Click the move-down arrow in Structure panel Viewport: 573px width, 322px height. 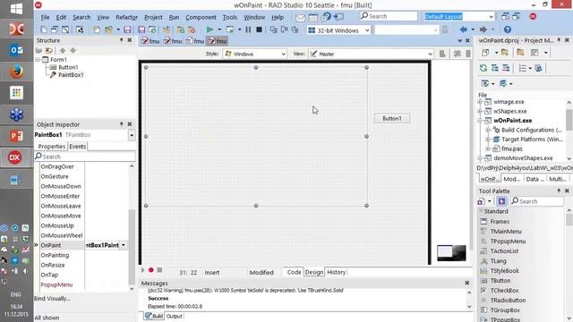[73, 50]
